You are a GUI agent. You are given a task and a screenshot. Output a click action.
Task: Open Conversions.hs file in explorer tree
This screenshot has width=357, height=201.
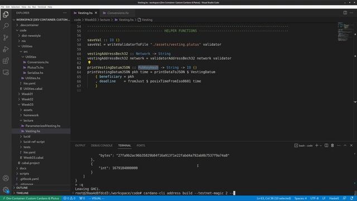(38, 62)
